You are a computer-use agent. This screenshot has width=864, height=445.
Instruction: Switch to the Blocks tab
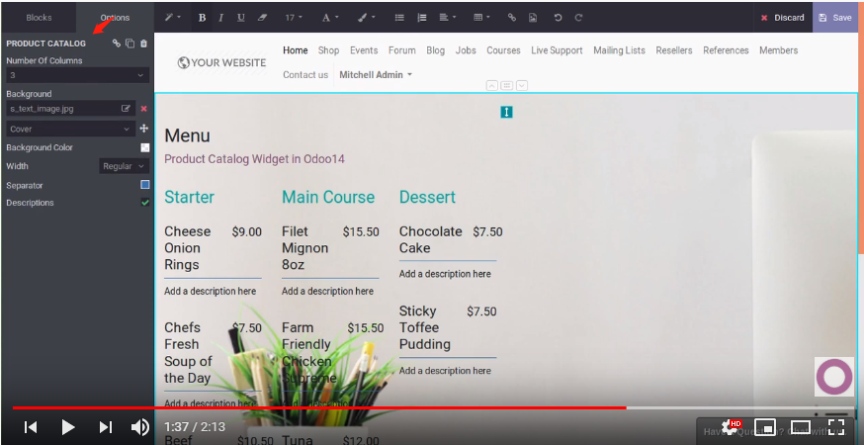coord(39,18)
